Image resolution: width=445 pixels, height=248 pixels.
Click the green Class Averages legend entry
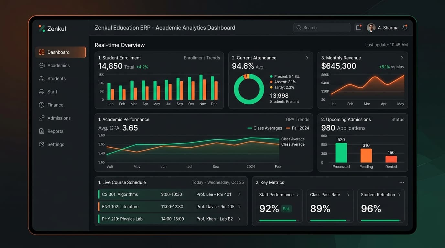click(265, 128)
